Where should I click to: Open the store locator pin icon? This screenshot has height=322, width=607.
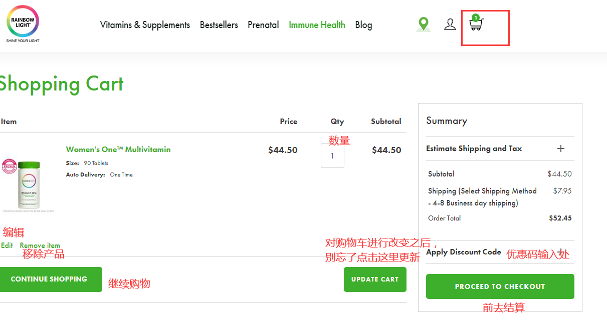[x=424, y=24]
